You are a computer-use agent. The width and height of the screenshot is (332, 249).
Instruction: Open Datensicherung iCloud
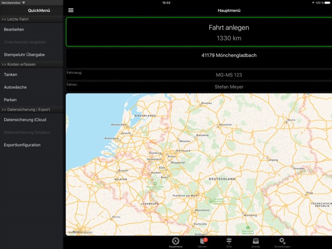pyautogui.click(x=31, y=120)
